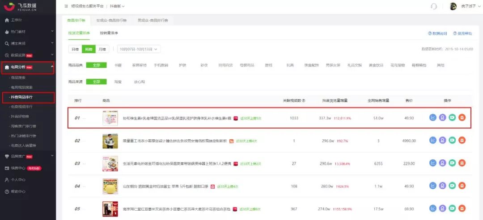
Task: Click the menu collapse icon in the top bar
Action: (x=67, y=6)
